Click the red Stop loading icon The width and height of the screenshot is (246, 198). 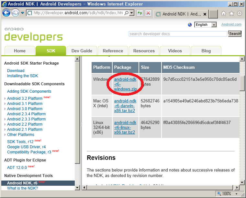pos(148,13)
